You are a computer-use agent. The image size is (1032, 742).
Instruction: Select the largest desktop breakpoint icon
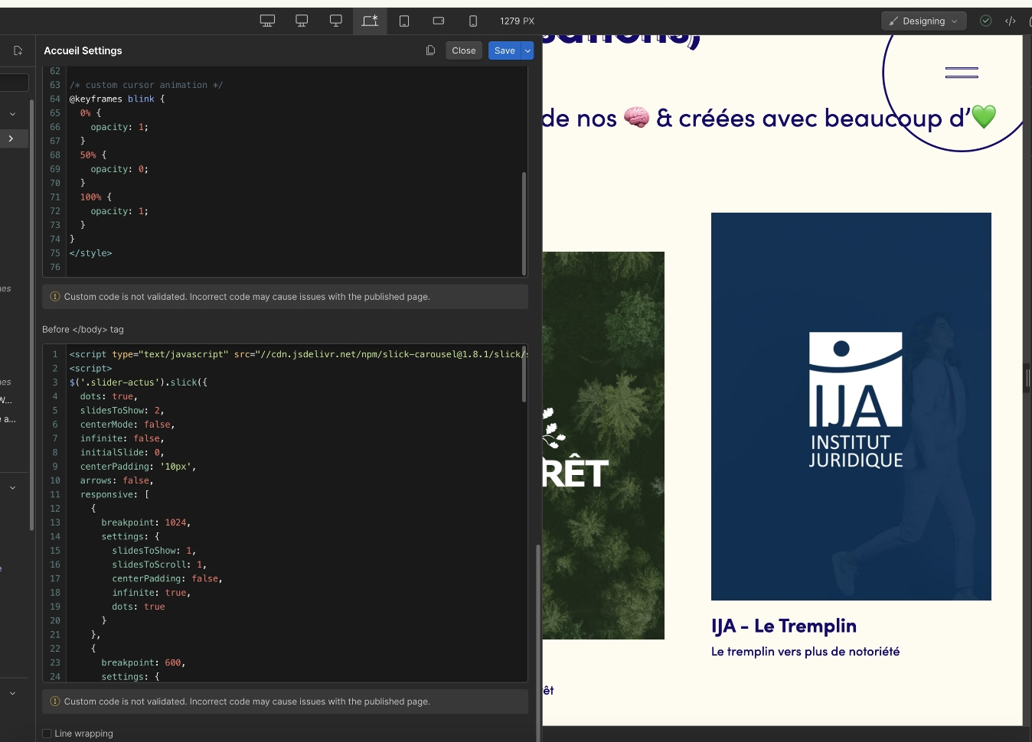pyautogui.click(x=267, y=21)
